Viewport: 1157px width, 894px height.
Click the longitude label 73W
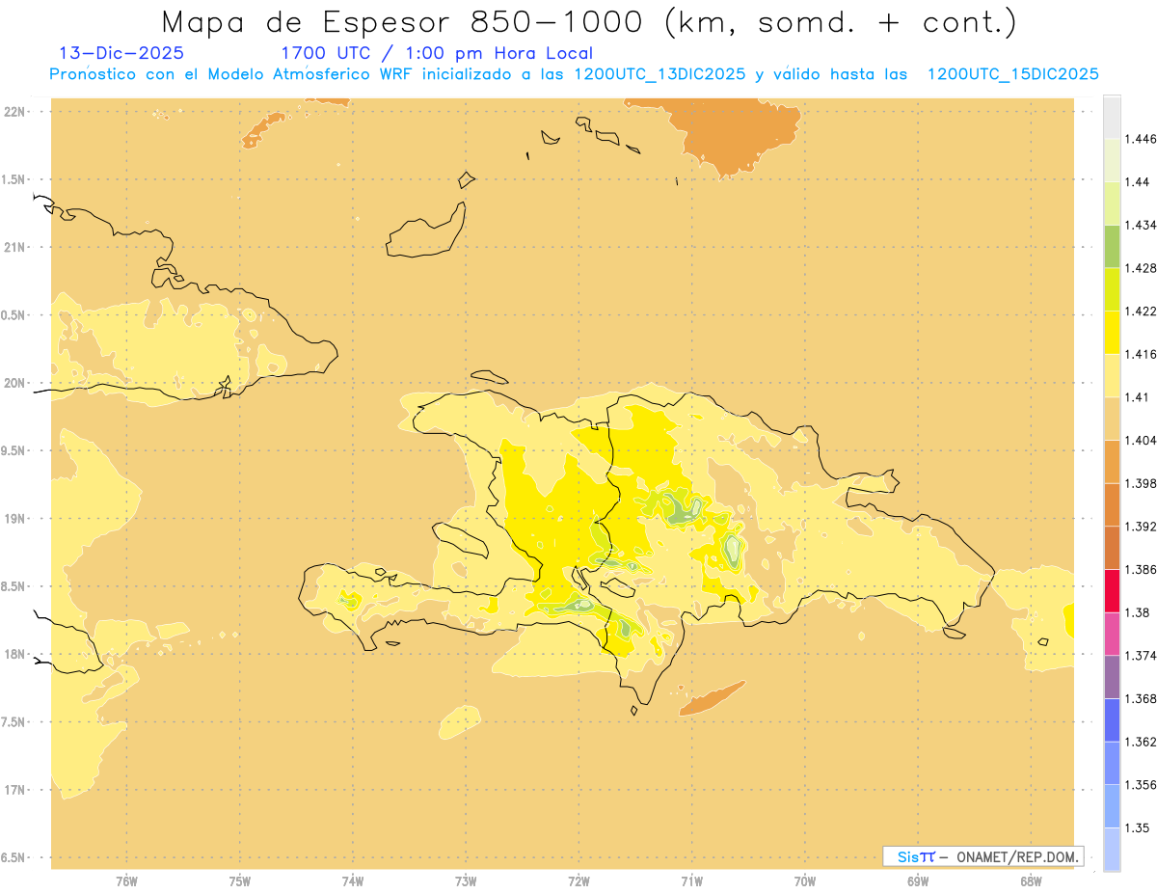coord(466,880)
